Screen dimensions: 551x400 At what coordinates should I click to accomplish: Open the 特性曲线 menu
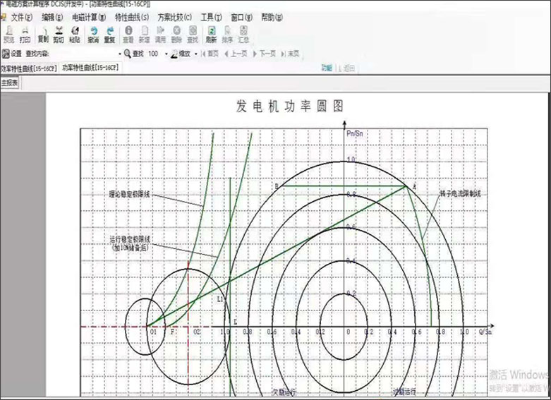click(131, 16)
